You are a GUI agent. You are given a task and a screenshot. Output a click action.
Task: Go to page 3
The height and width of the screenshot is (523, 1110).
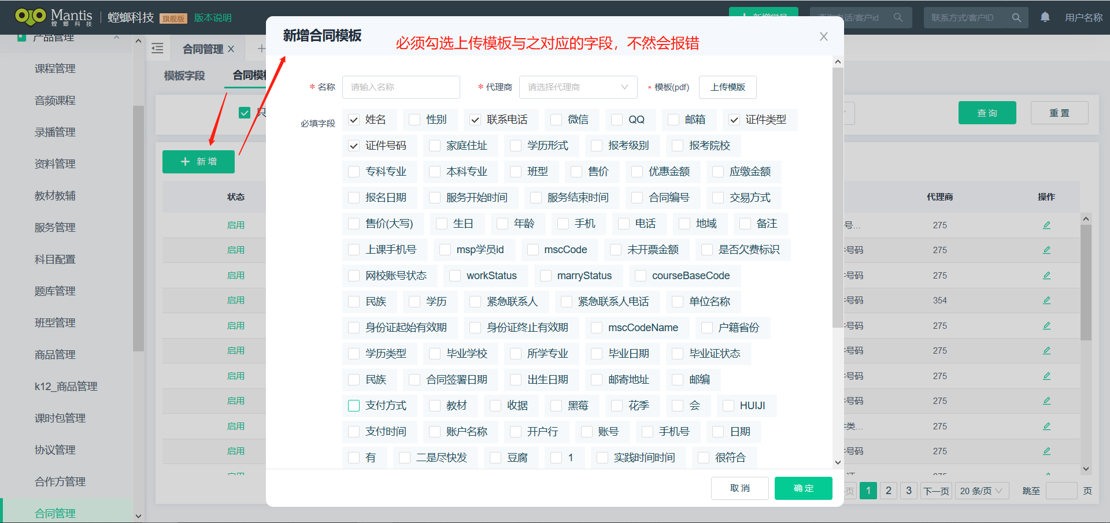point(909,491)
